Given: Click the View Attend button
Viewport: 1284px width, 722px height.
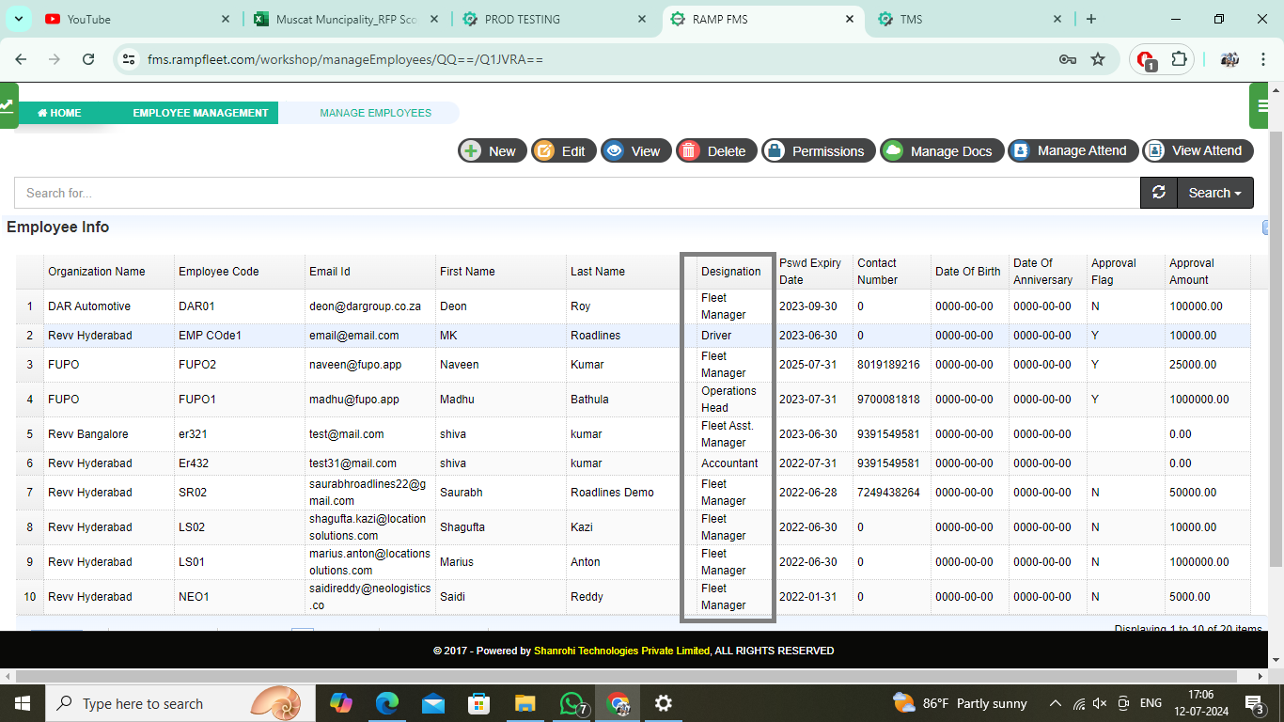Looking at the screenshot, I should pos(1198,150).
